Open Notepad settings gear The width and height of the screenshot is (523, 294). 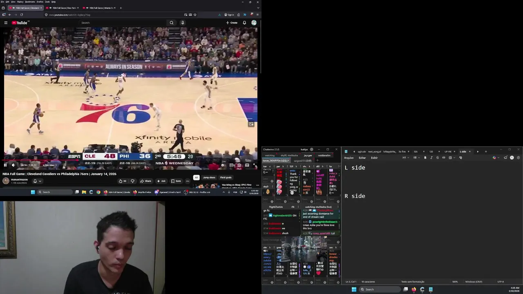coord(519,158)
